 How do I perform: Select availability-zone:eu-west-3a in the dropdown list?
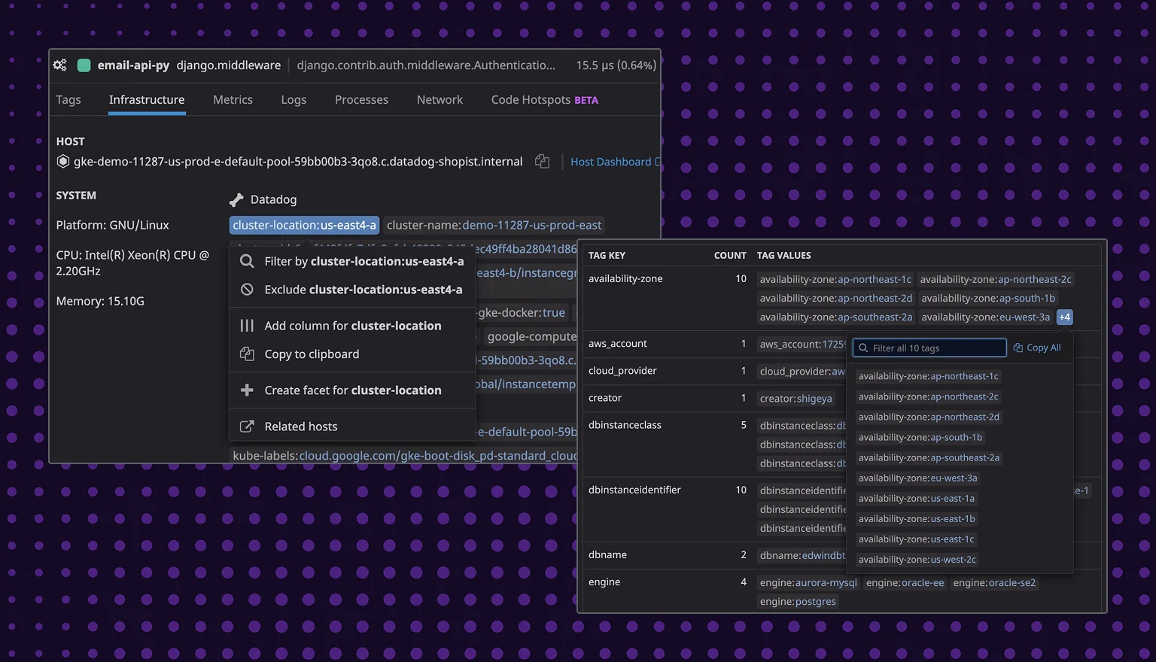pyautogui.click(x=918, y=478)
